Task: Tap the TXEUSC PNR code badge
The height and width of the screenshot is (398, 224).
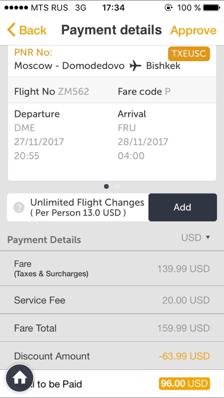Action: [x=189, y=54]
